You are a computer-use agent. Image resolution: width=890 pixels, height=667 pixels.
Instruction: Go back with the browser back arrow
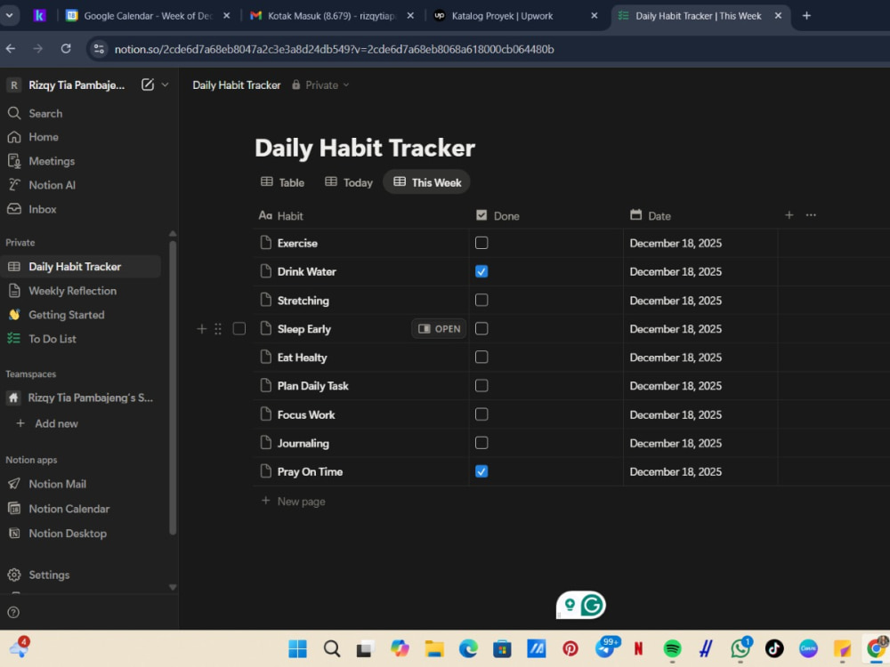click(x=10, y=49)
